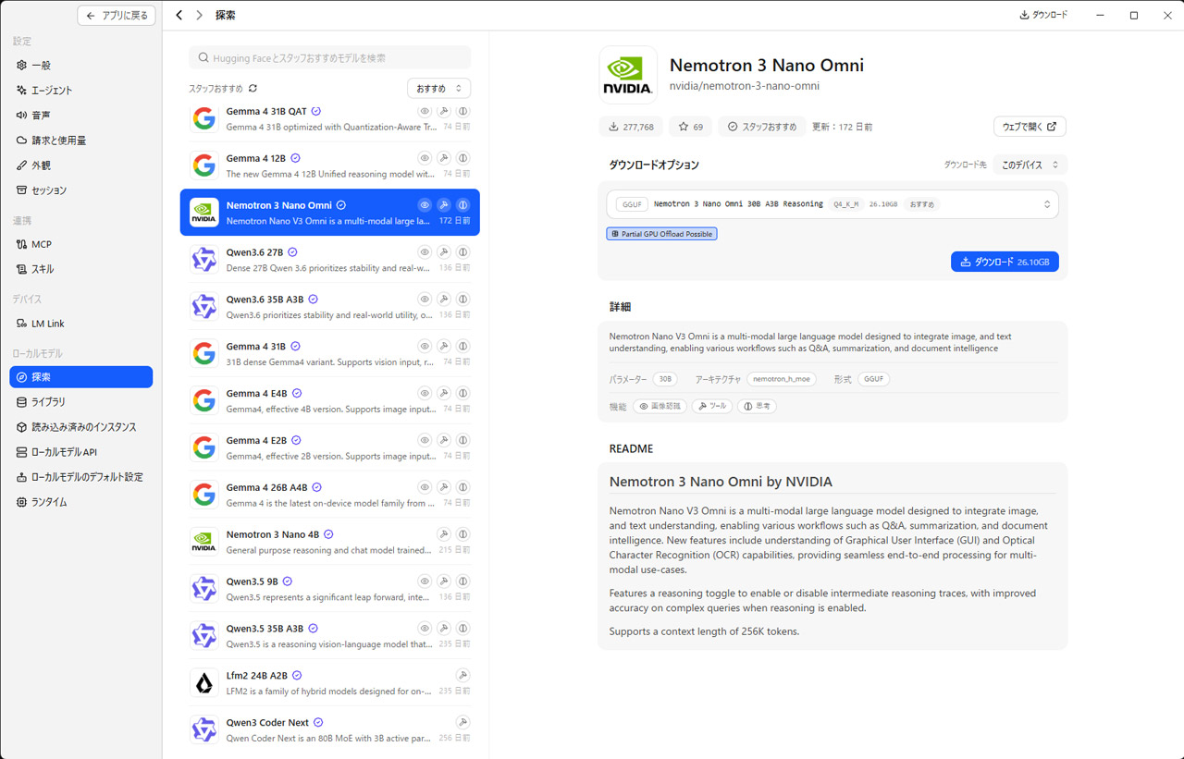
Task: Click the refresh icon beside スタッフおすすめ
Action: [253, 89]
